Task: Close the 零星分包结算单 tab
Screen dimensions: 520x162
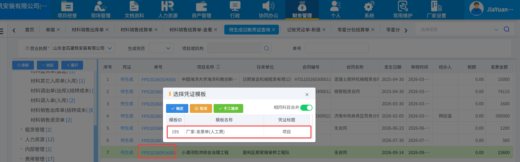Action: pos(373,30)
